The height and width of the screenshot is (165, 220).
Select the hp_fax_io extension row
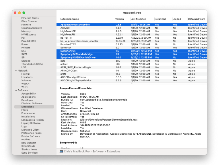pos(132,38)
